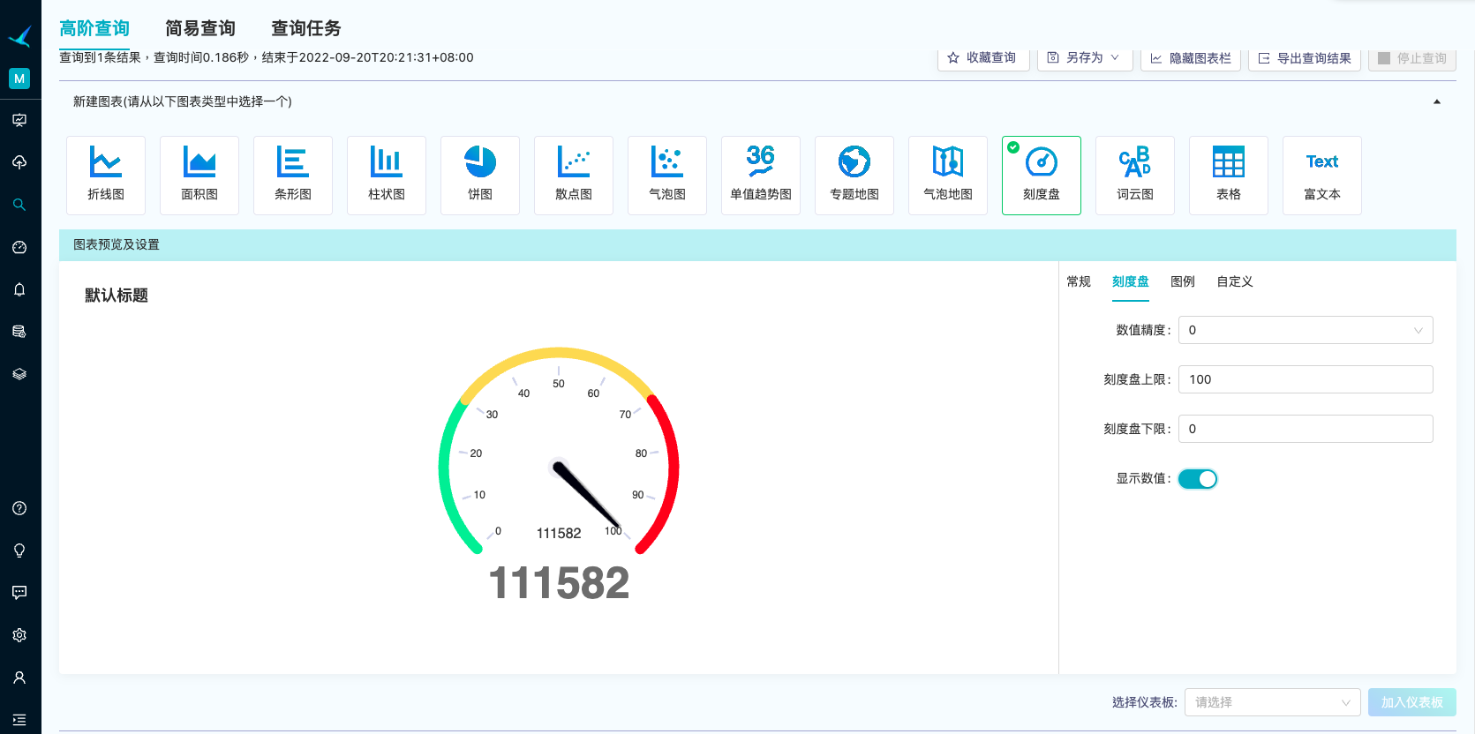Choose the bar chart (条形图) icon
The image size is (1475, 734).
[x=293, y=176]
